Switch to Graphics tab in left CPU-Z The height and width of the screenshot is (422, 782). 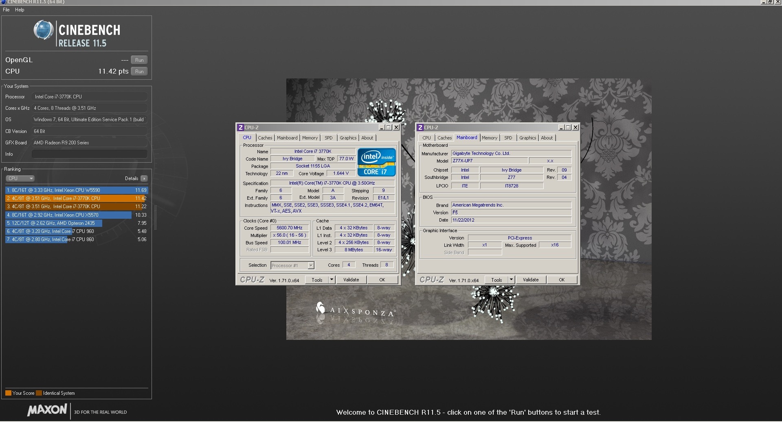pyautogui.click(x=348, y=138)
